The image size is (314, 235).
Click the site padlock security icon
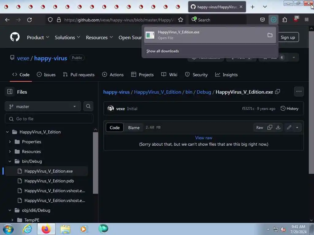click(59, 20)
